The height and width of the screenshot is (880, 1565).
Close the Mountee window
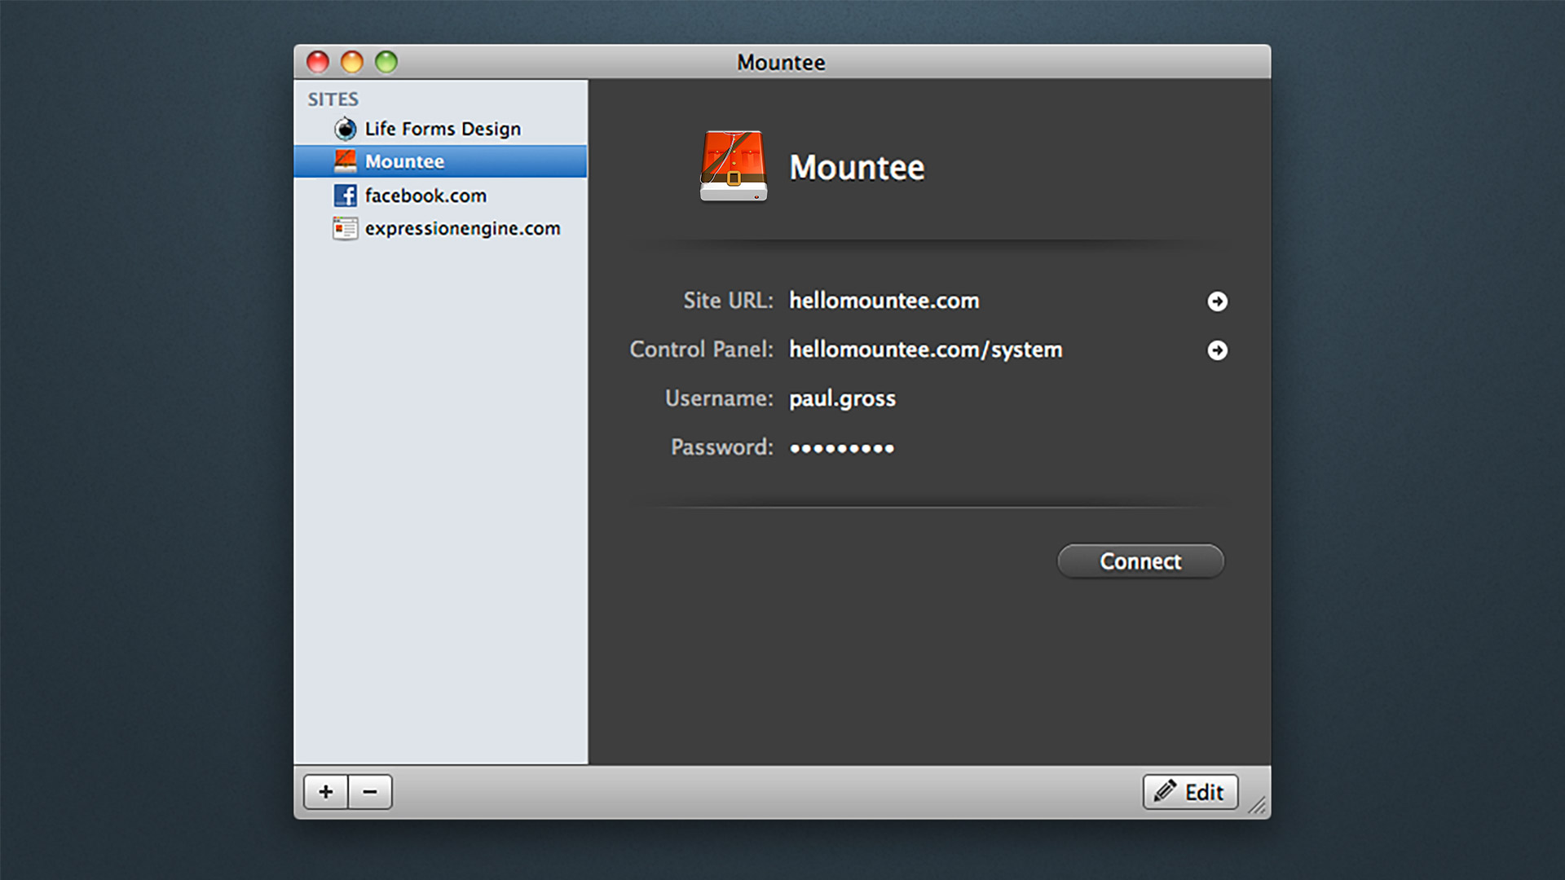[318, 62]
